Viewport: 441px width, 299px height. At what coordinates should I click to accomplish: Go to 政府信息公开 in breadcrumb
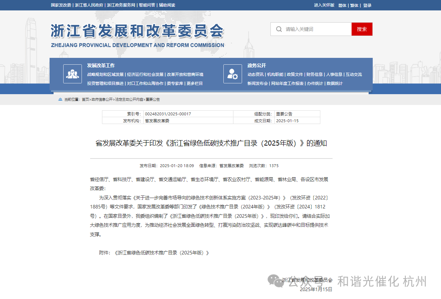pos(102,100)
